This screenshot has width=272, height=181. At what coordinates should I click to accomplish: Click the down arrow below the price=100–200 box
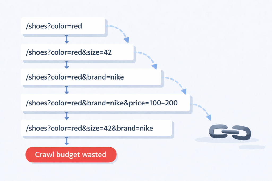pos(67,115)
